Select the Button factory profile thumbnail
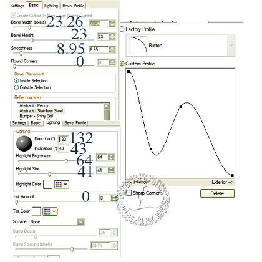This screenshot has height=262, width=262. click(x=138, y=46)
